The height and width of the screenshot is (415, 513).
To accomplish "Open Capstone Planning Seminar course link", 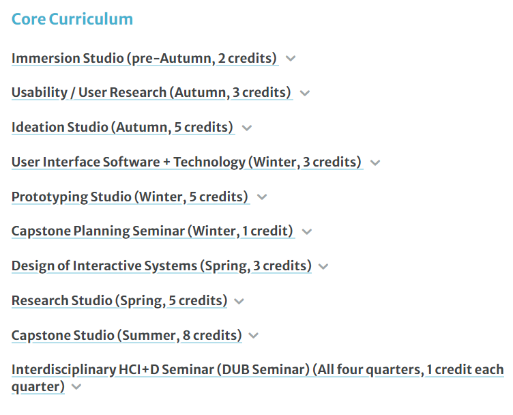I will coord(152,231).
